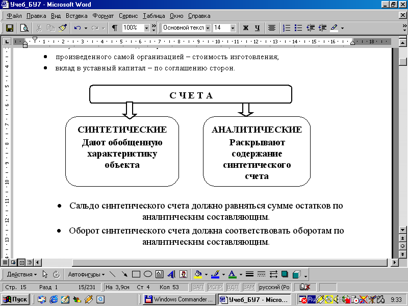Screen dimensions: 408x306
Task: Click the Ru language indicator in tray
Action: pos(312,299)
